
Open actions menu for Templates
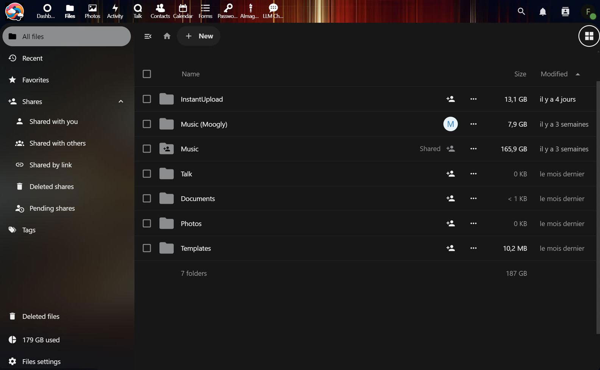(473, 248)
